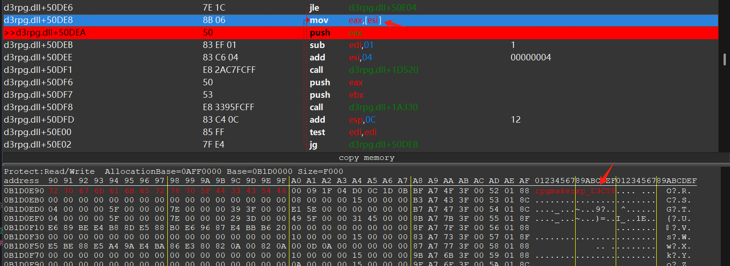Select hex dump row 0B1D0EF0
Screen dimensions: 730x266
click(24, 219)
